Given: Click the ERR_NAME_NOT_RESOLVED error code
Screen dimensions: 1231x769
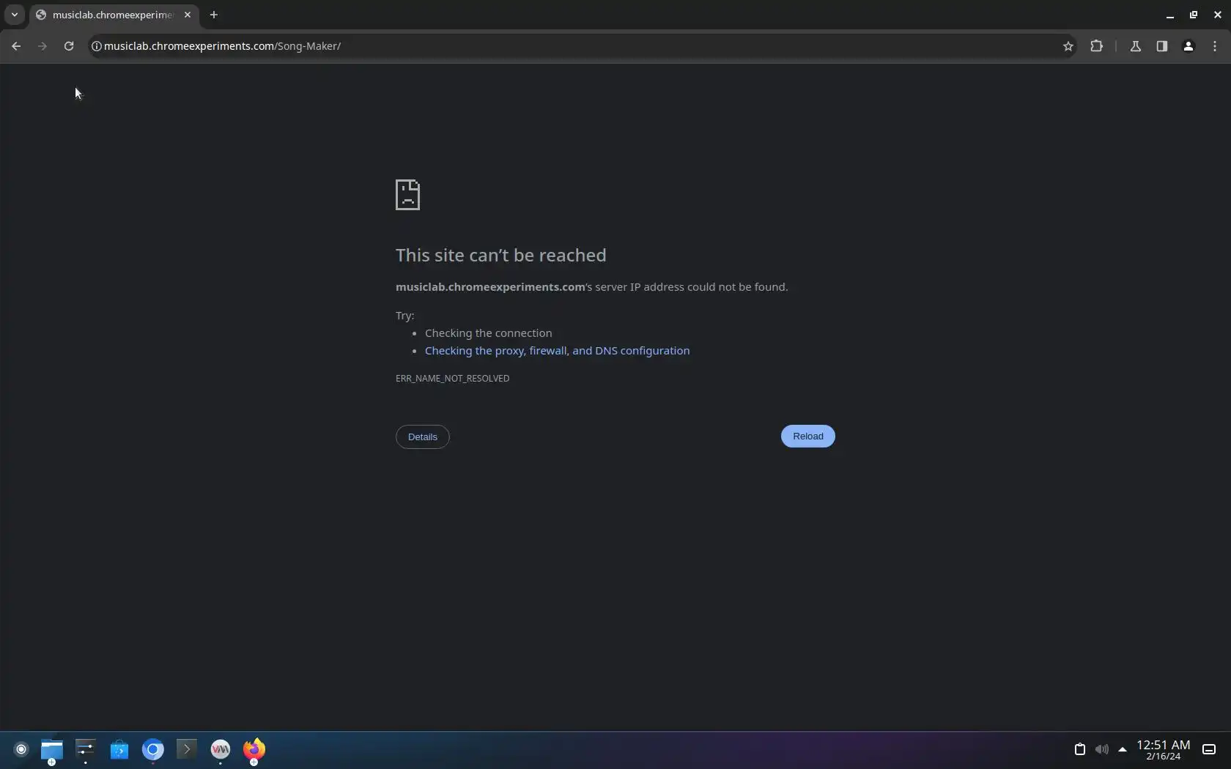Looking at the screenshot, I should [452, 379].
